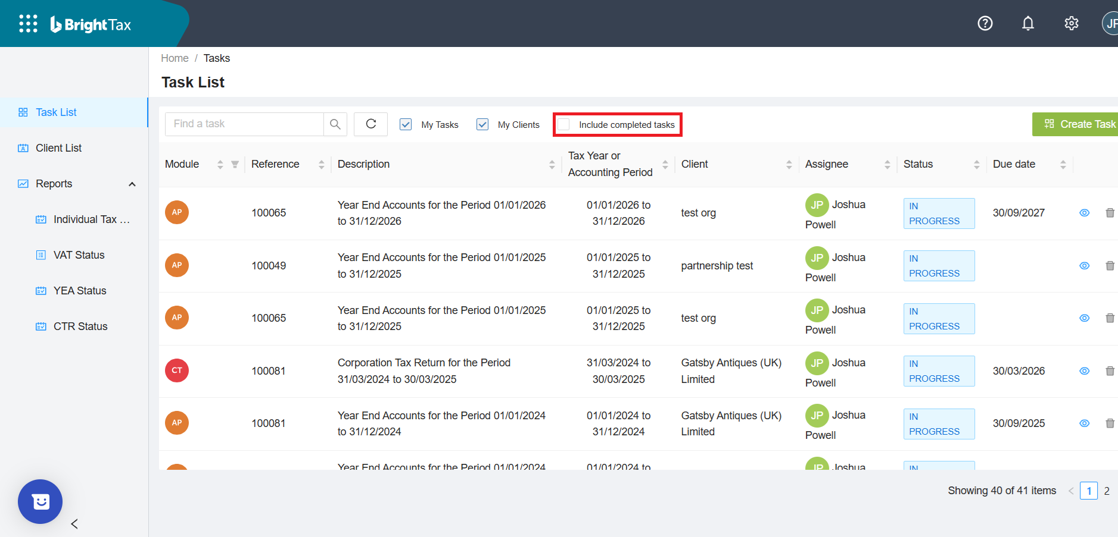Click the AP module badge on task 100049
1118x537 pixels.
[x=176, y=265]
